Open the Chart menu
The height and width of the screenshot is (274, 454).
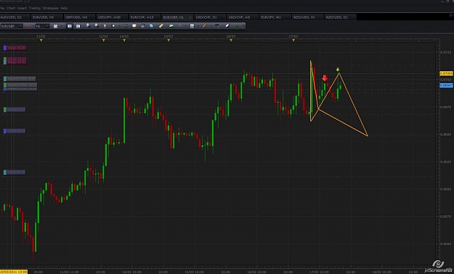(x=11, y=8)
